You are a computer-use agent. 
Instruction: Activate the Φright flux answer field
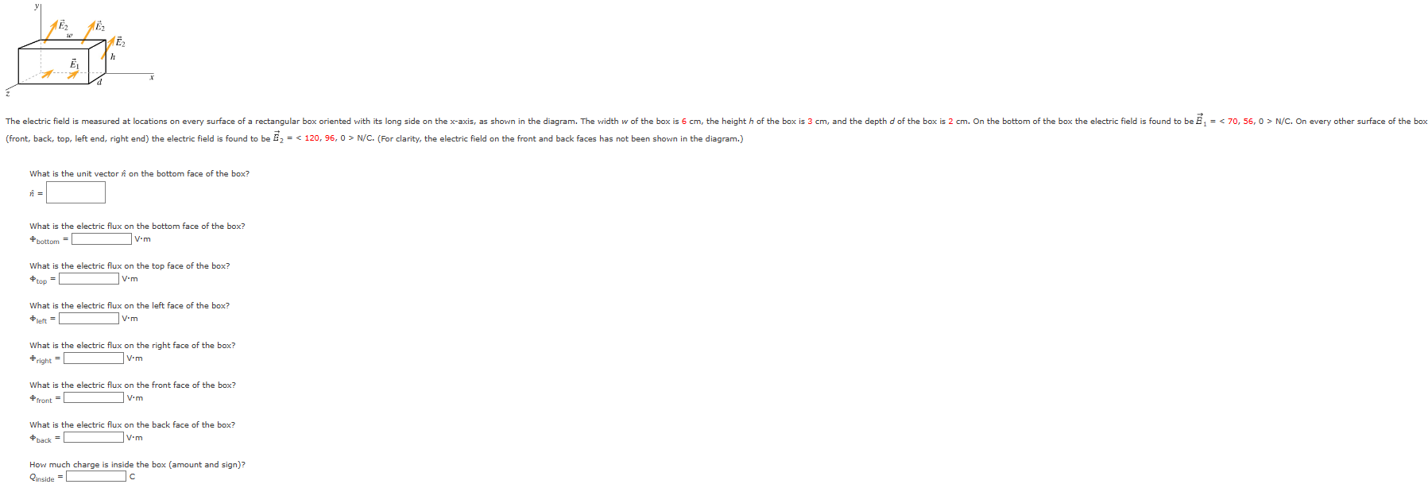point(94,358)
